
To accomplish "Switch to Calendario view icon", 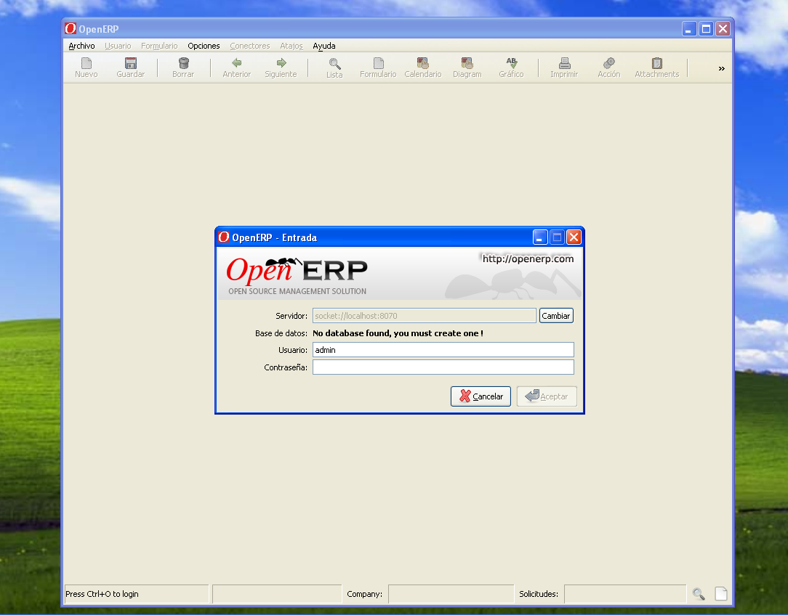I will (422, 64).
